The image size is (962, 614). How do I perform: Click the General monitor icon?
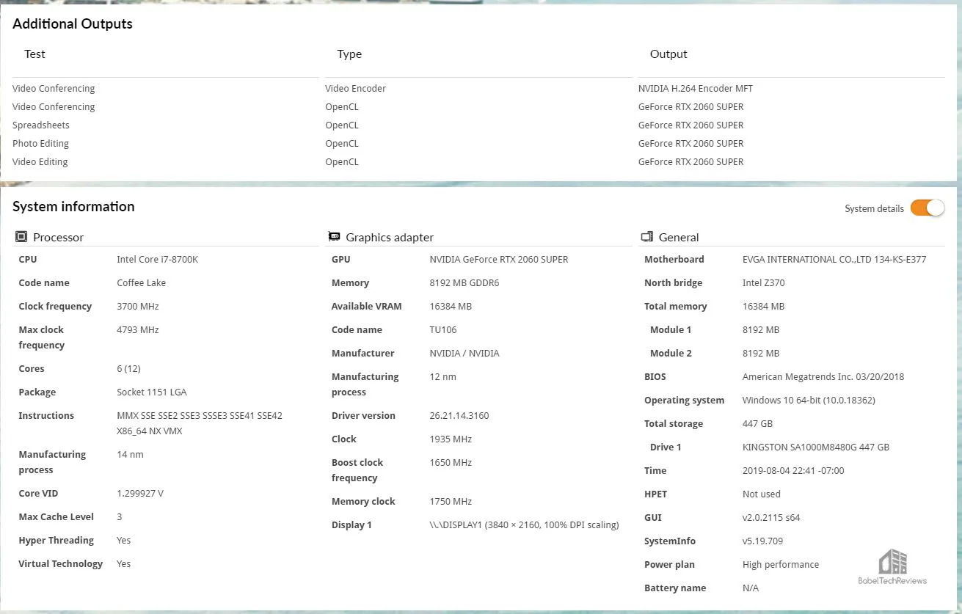click(646, 237)
